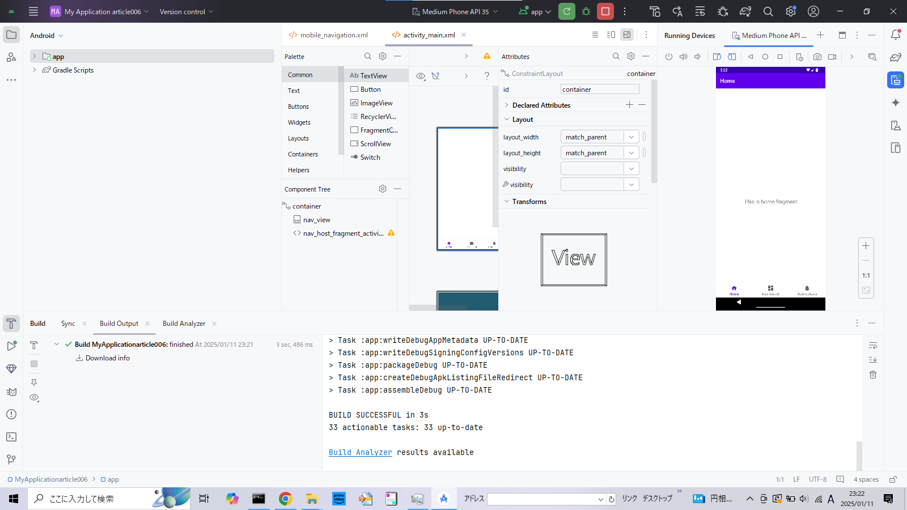Rotate the emulator left
The image size is (907, 510).
coord(717,57)
